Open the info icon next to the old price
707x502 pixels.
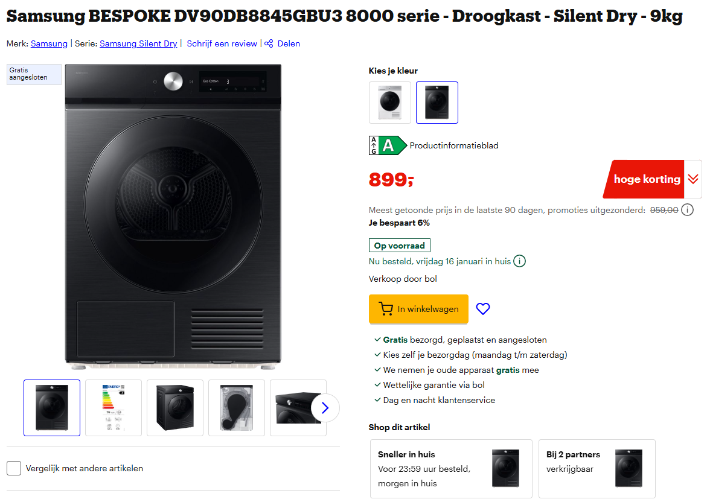tap(687, 210)
